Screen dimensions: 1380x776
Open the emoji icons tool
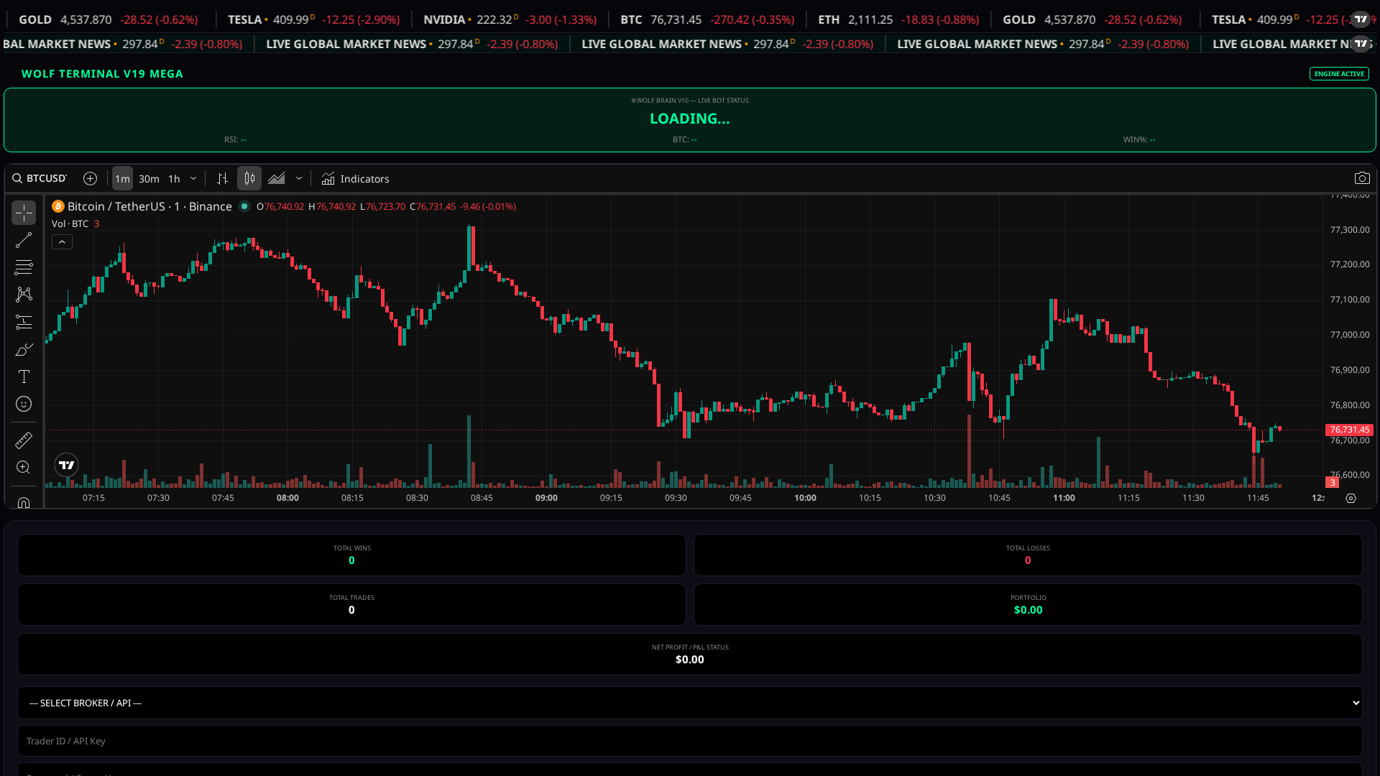click(24, 404)
